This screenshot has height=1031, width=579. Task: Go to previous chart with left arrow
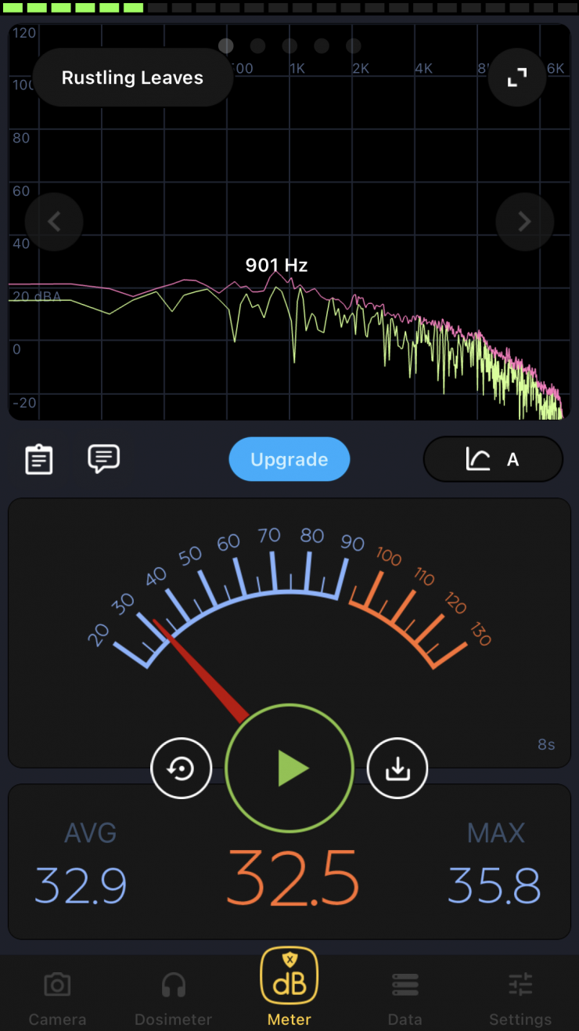[x=54, y=222]
